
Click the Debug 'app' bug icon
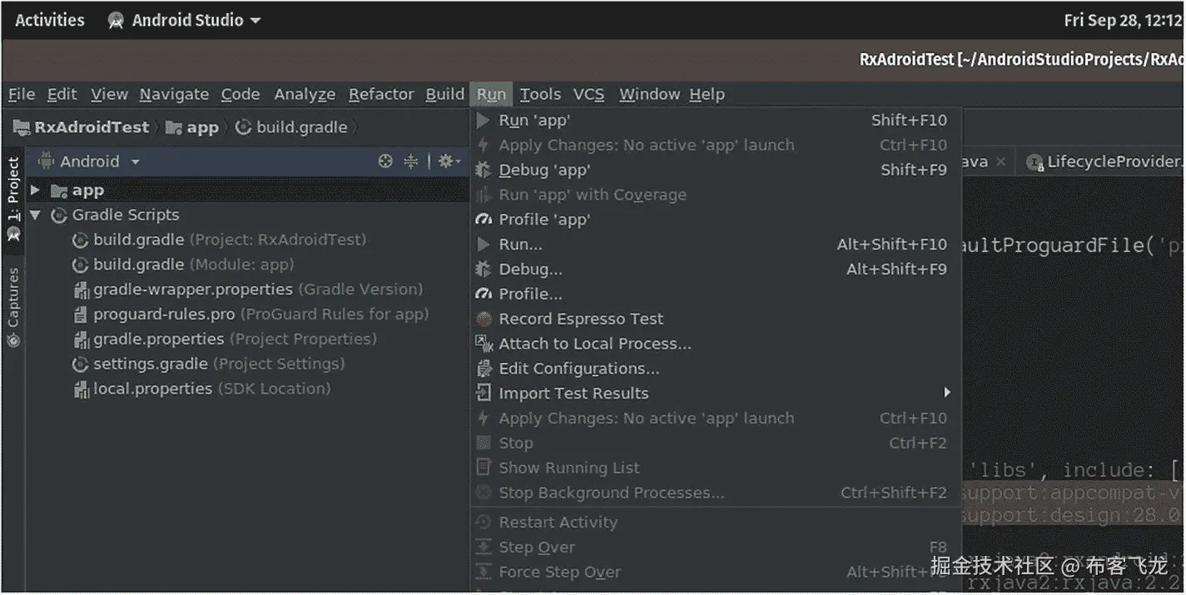coord(484,171)
